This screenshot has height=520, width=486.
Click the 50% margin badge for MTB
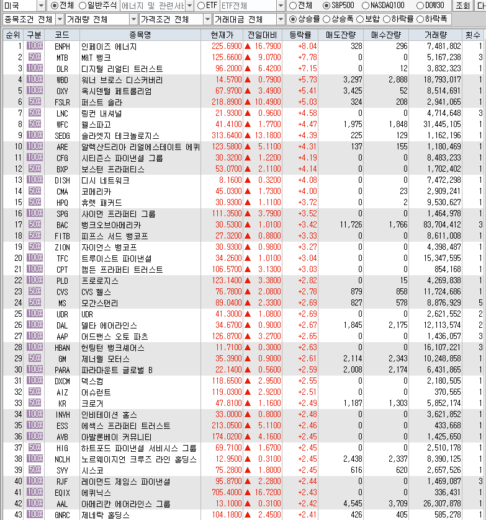[35, 57]
